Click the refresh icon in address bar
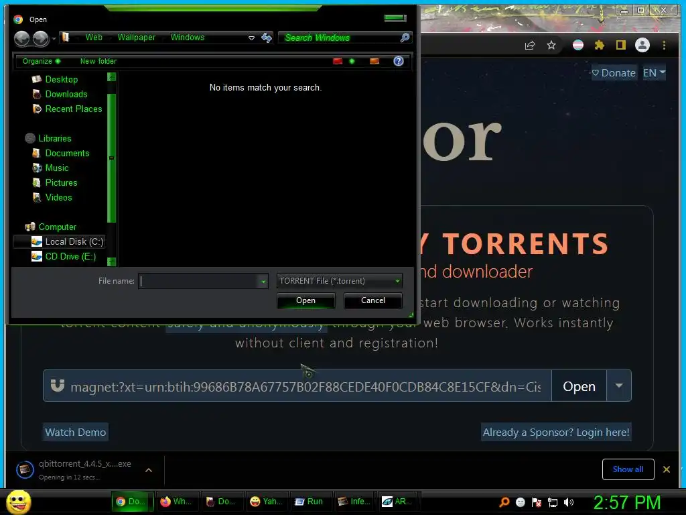 [267, 38]
